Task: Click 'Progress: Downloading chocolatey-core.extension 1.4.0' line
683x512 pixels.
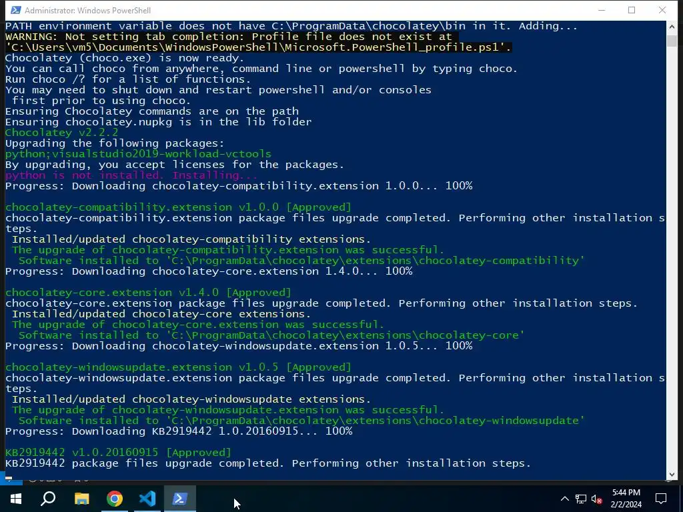Action: pyautogui.click(x=209, y=271)
